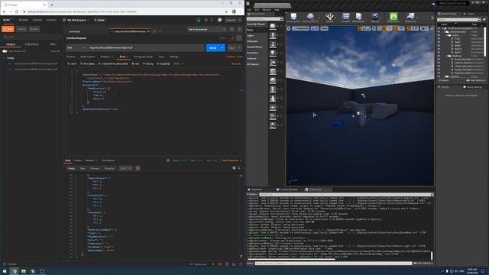
Task: Open the Content browser toolbar icon
Action: click(x=345, y=17)
